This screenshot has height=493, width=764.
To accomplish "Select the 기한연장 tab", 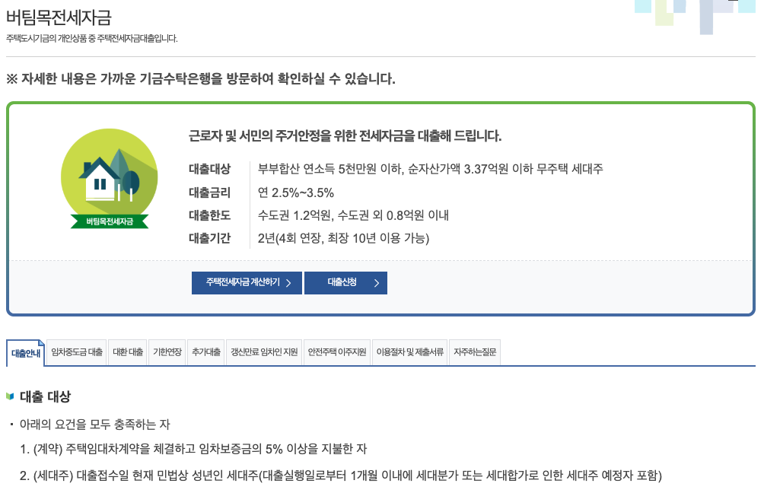I will coord(167,352).
